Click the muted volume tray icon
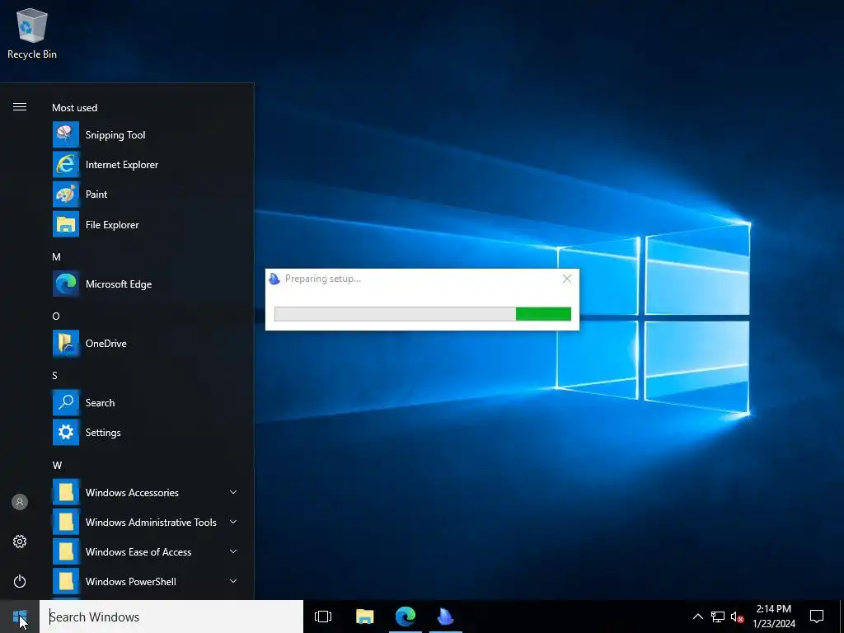Screen dimensions: 844x633 (737, 617)
